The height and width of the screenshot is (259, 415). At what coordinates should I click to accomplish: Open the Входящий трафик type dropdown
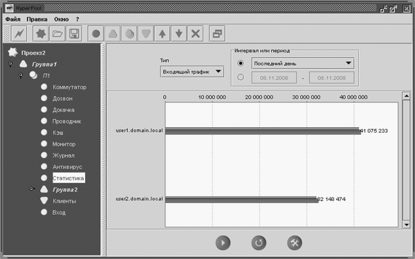(192, 72)
